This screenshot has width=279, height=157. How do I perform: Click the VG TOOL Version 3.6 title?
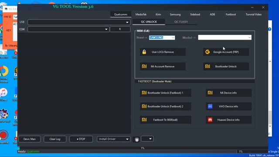[73, 7]
